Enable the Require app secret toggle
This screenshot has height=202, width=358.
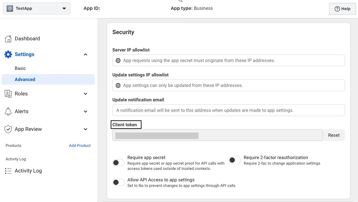[x=118, y=162]
